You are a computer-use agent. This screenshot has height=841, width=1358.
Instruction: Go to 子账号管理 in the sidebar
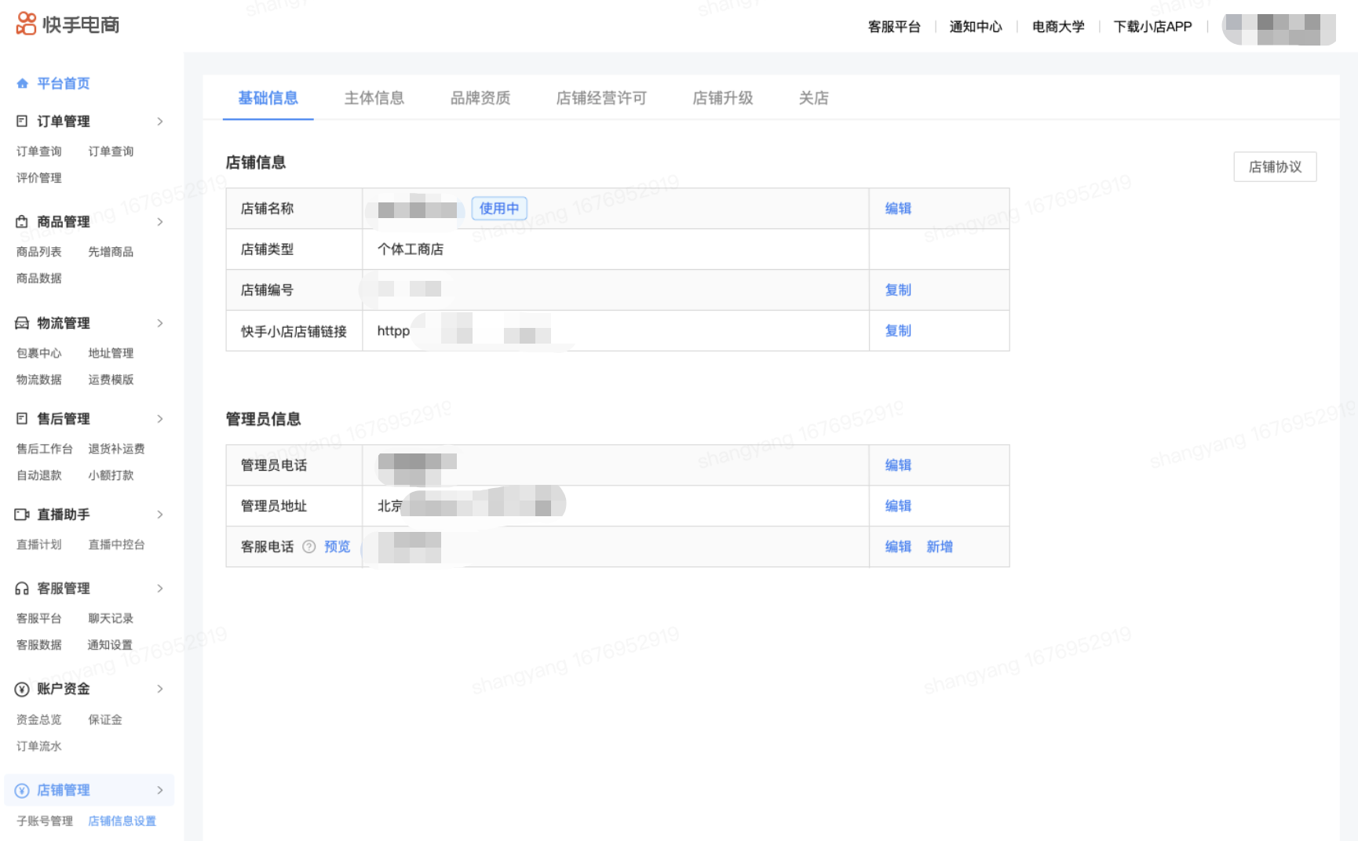point(45,821)
